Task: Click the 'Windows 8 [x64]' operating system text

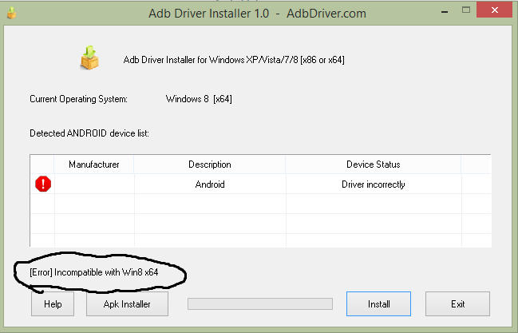Action: pos(199,99)
